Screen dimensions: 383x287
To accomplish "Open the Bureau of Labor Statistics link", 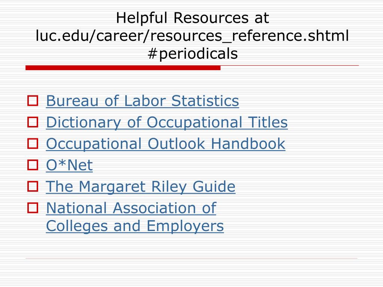I will (x=143, y=101).
